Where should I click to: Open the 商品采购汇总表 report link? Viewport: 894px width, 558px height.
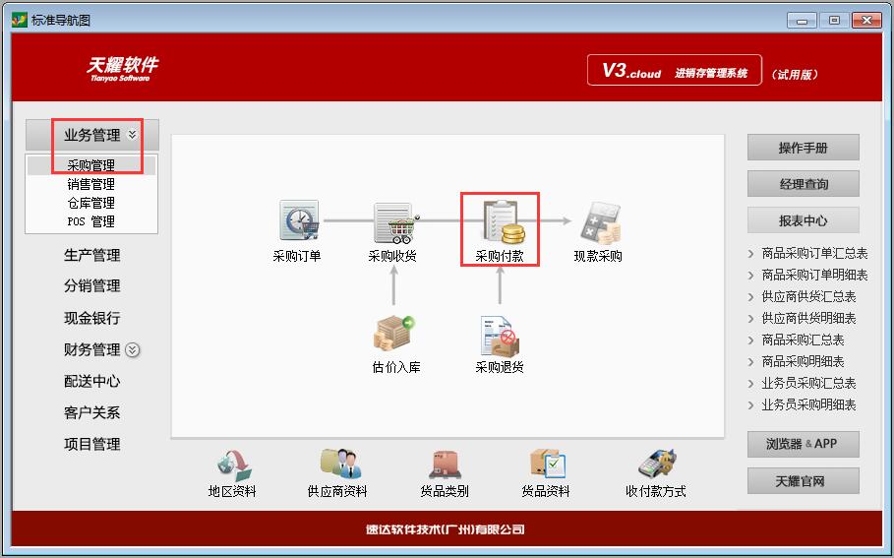pyautogui.click(x=803, y=341)
